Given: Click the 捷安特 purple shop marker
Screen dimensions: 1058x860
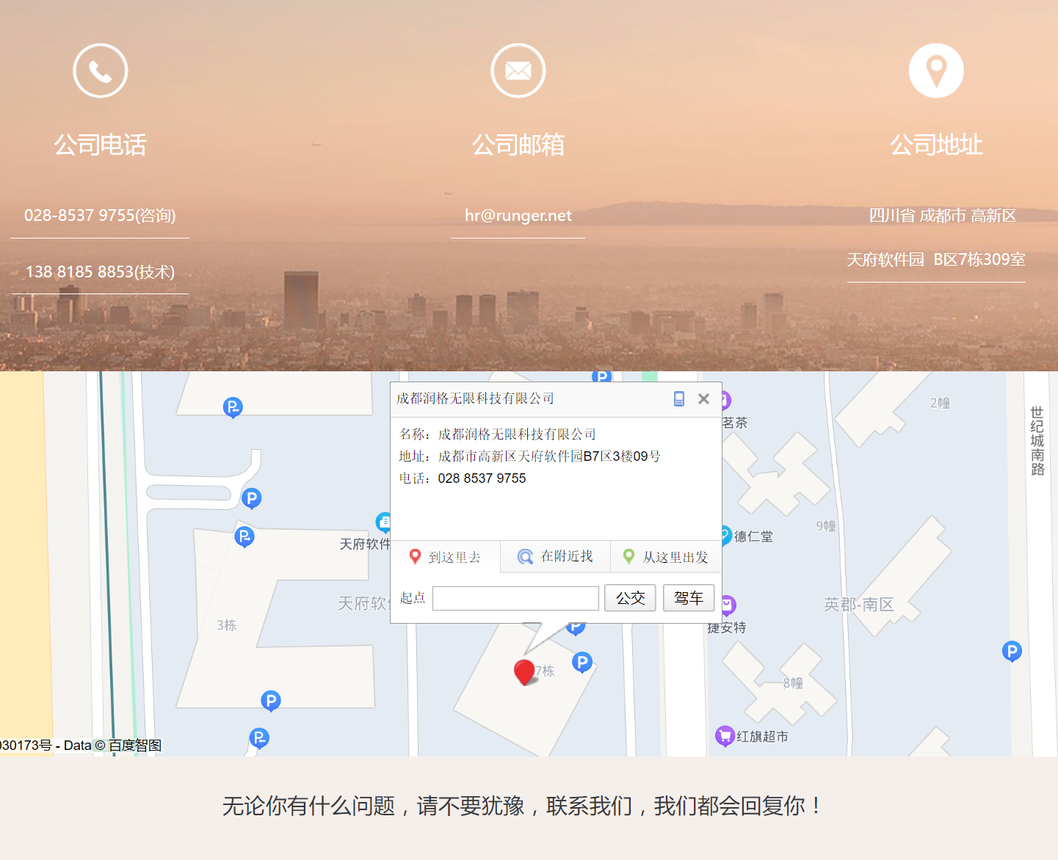Looking at the screenshot, I should [727, 605].
